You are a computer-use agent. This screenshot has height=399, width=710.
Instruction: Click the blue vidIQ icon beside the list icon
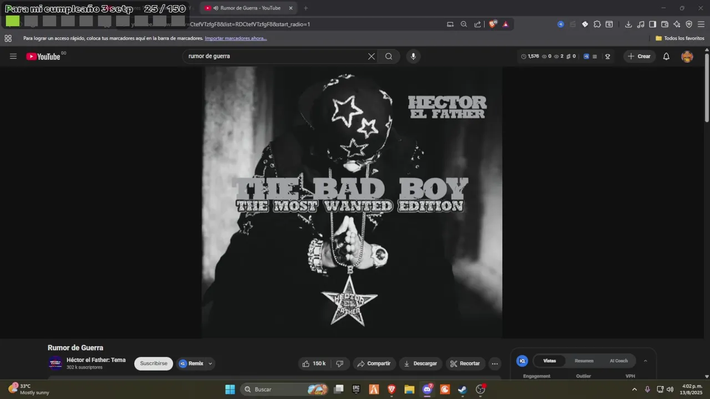point(586,56)
